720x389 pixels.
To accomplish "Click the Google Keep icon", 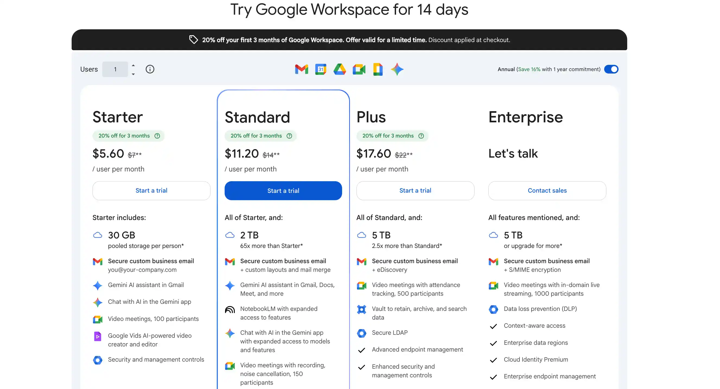I will pyautogui.click(x=378, y=69).
